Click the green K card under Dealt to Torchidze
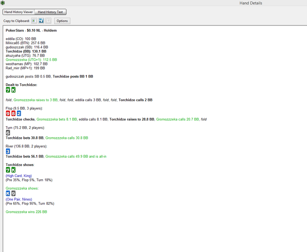Screen dimensions: 307x252 click(13, 90)
